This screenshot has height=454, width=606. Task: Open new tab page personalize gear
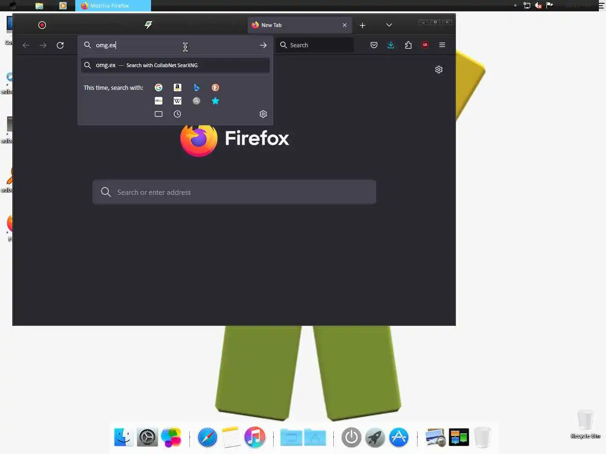[x=439, y=70]
